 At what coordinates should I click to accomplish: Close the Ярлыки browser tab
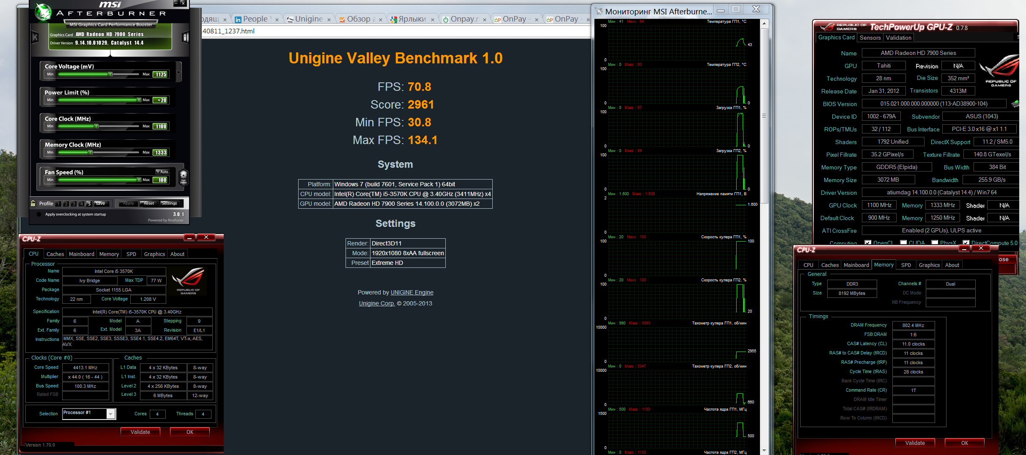(x=433, y=19)
